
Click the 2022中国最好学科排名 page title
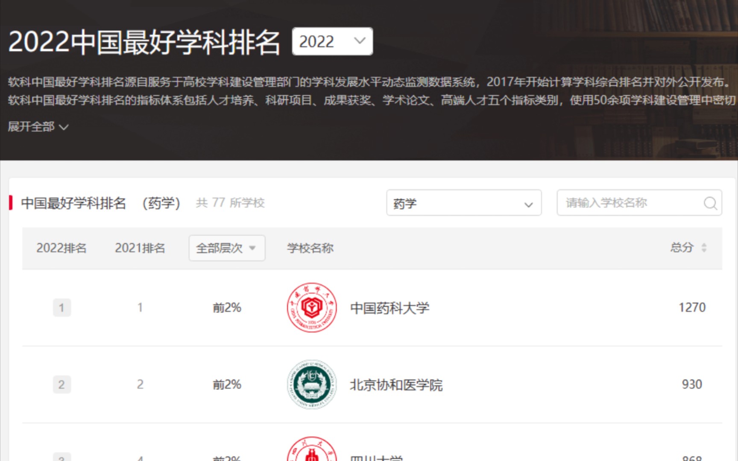click(144, 42)
